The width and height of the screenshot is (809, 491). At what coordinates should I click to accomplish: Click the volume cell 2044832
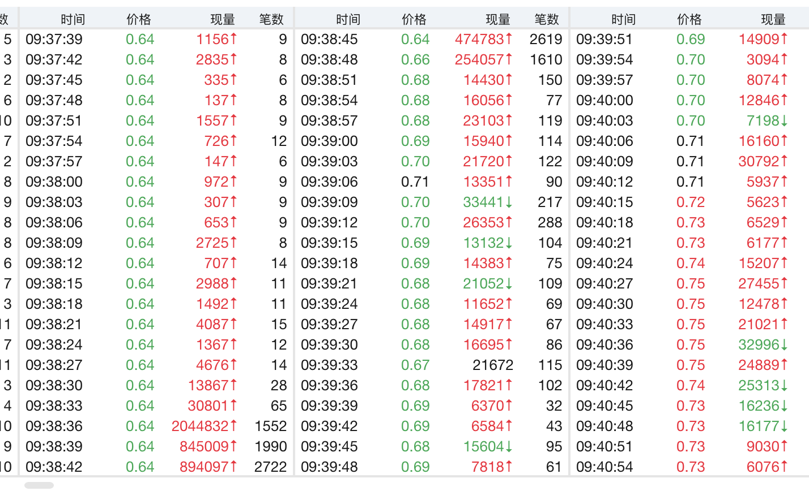click(204, 426)
